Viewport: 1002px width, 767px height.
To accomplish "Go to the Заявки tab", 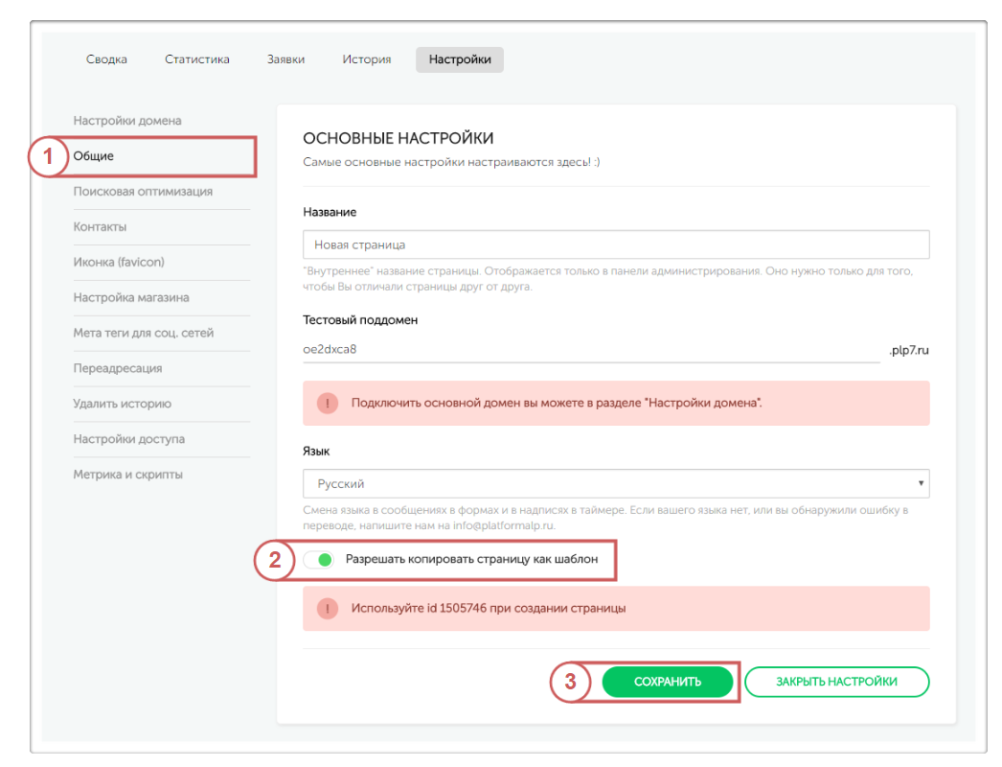I will tap(285, 59).
